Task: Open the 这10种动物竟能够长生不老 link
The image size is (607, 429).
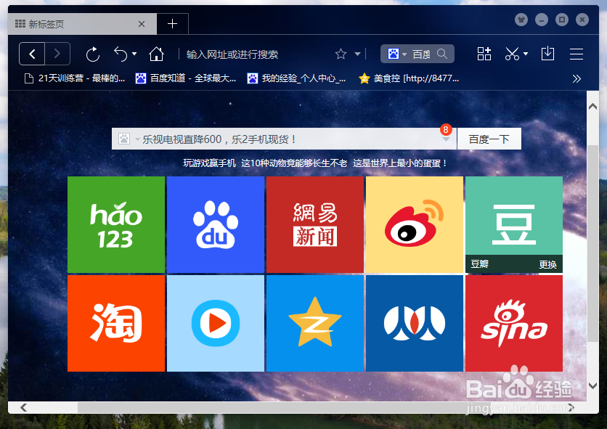Action: [294, 163]
